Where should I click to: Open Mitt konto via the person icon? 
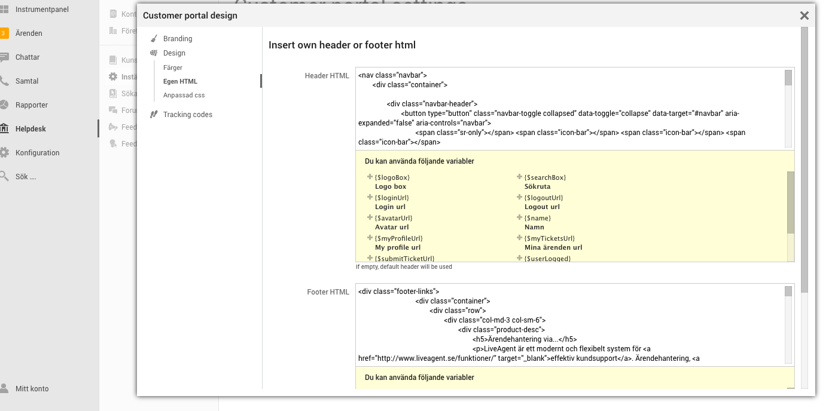(4, 389)
